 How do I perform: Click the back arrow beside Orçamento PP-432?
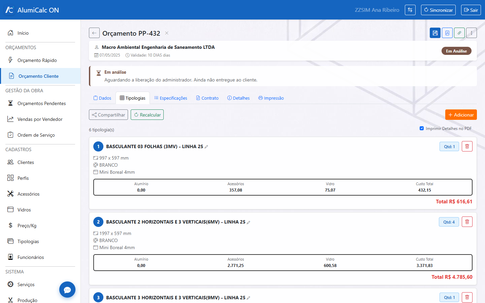pos(94,33)
